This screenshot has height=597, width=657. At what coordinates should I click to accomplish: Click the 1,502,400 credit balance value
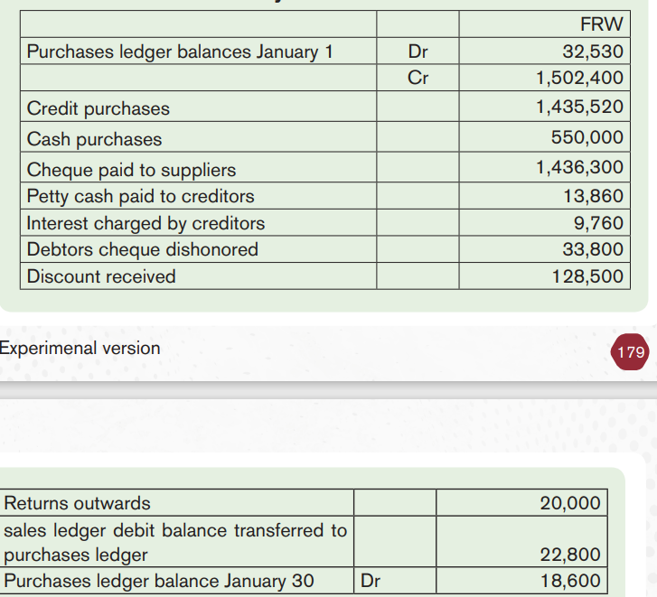pyautogui.click(x=579, y=78)
